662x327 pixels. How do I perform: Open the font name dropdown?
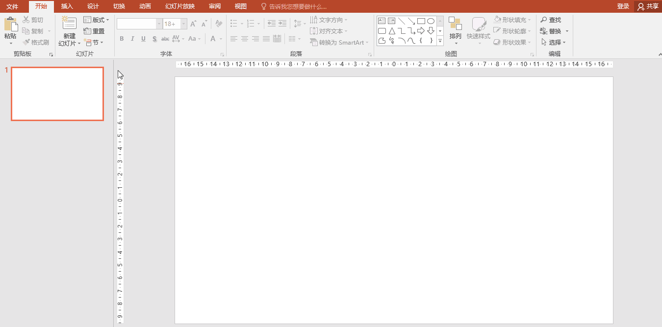click(x=159, y=24)
